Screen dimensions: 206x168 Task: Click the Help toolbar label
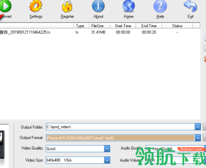(160, 17)
